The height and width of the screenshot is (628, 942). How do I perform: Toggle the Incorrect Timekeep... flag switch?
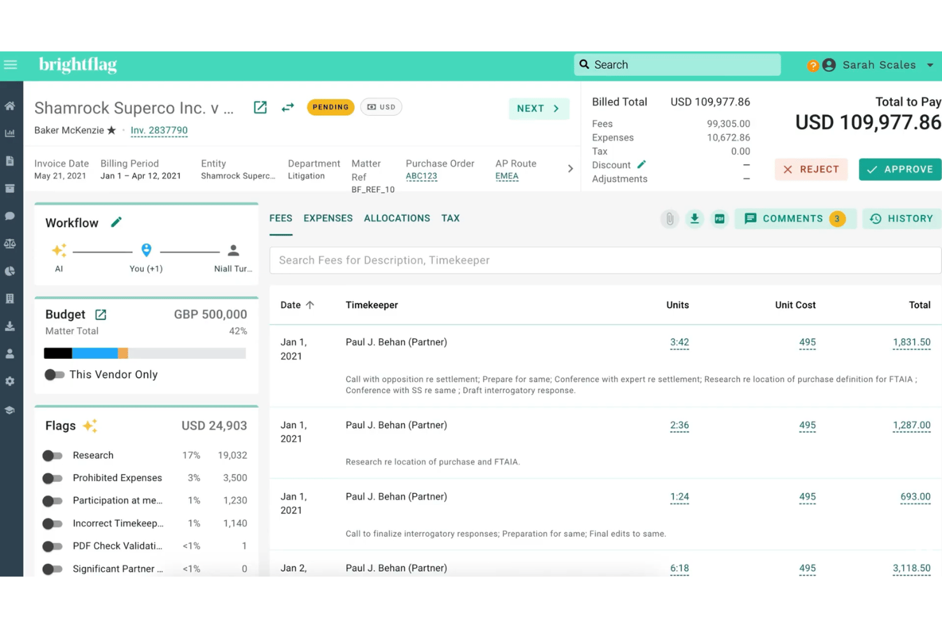point(52,524)
